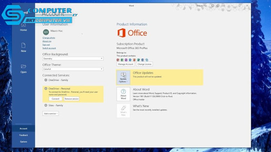Maximize the Word window
The width and height of the screenshot is (271, 152).
click(x=239, y=5)
